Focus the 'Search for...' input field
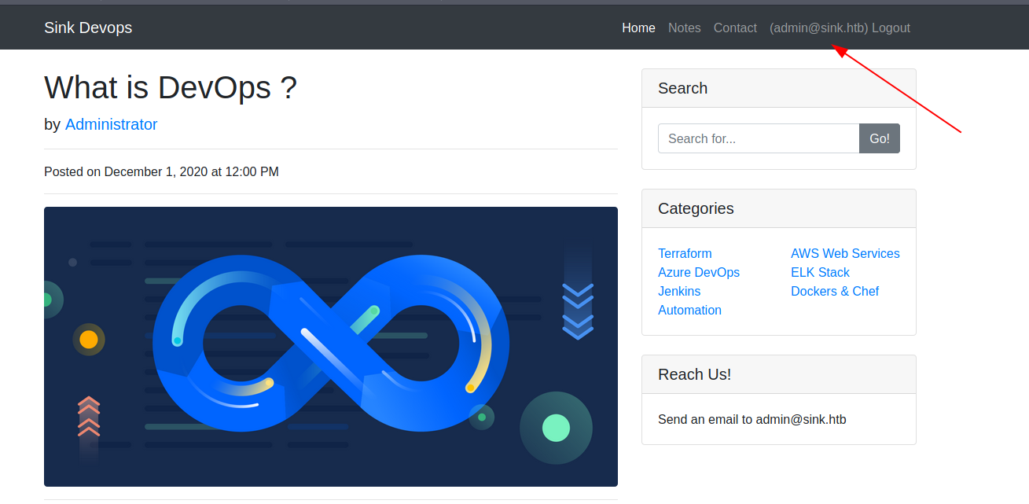Image resolution: width=1029 pixels, height=504 pixels. (758, 138)
